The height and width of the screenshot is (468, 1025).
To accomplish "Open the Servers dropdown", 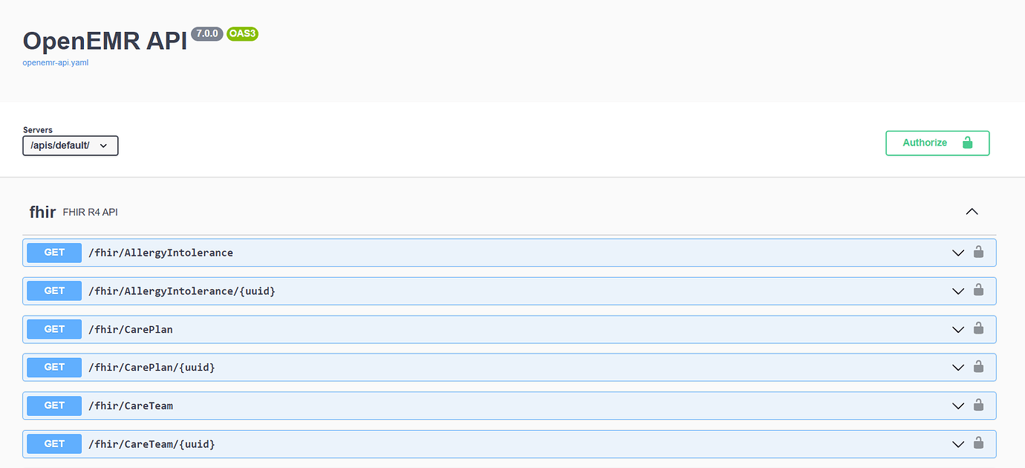I will pyautogui.click(x=70, y=146).
